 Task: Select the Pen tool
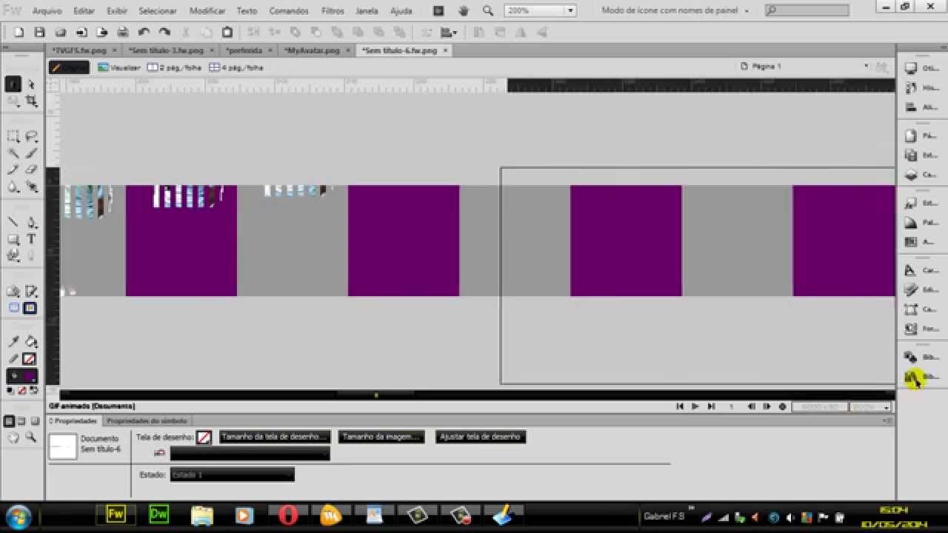(x=31, y=222)
